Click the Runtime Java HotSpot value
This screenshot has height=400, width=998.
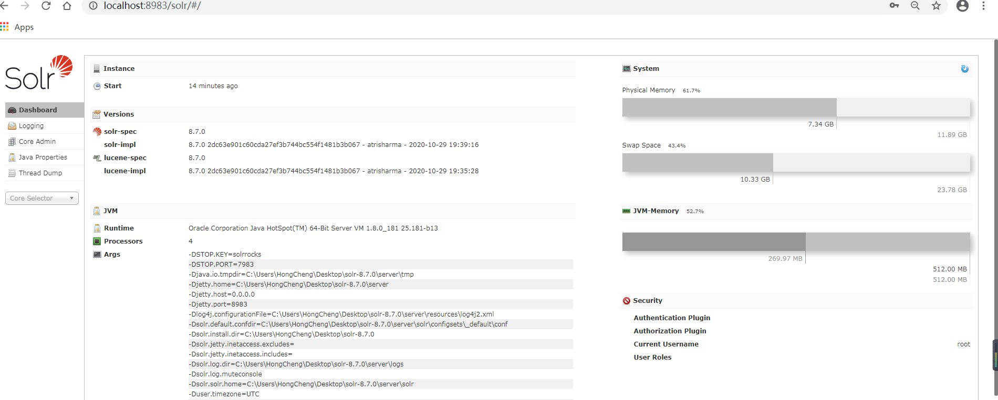click(313, 228)
